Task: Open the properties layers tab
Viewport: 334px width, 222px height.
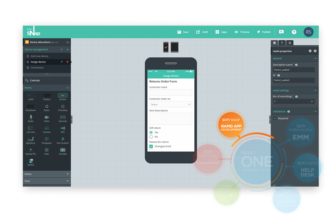Action: tap(274, 43)
